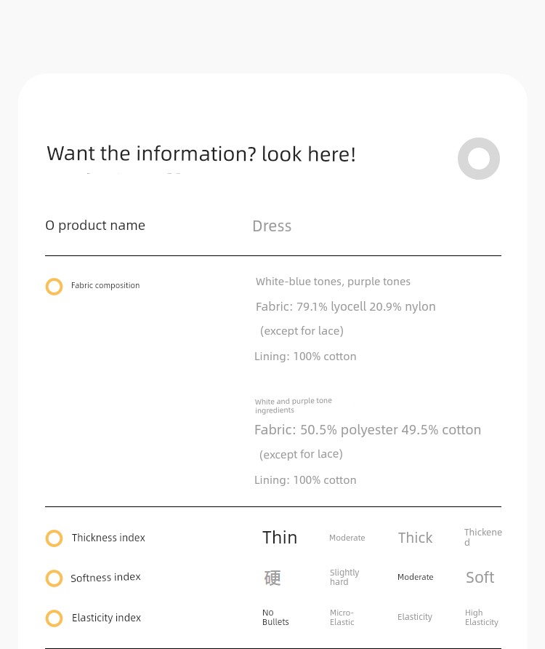This screenshot has width=545, height=649.
Task: Click the orange ring beside Thickness index
Action: [54, 538]
